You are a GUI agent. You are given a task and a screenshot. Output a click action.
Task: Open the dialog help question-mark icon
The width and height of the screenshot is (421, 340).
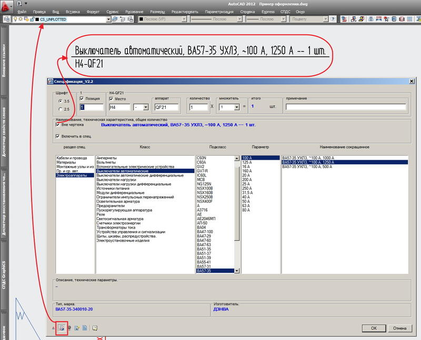(x=95, y=328)
